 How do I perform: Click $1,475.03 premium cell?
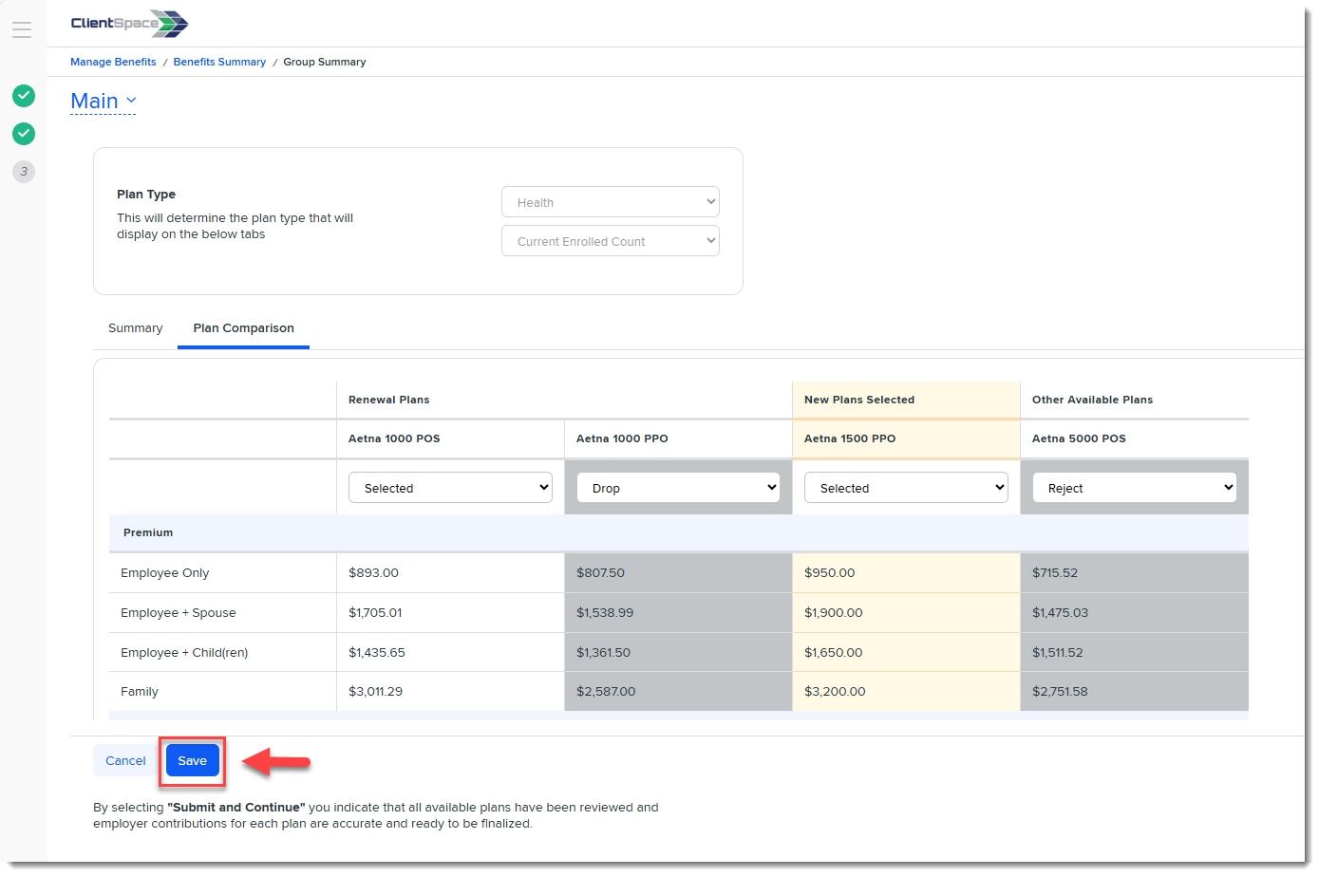click(x=1135, y=613)
